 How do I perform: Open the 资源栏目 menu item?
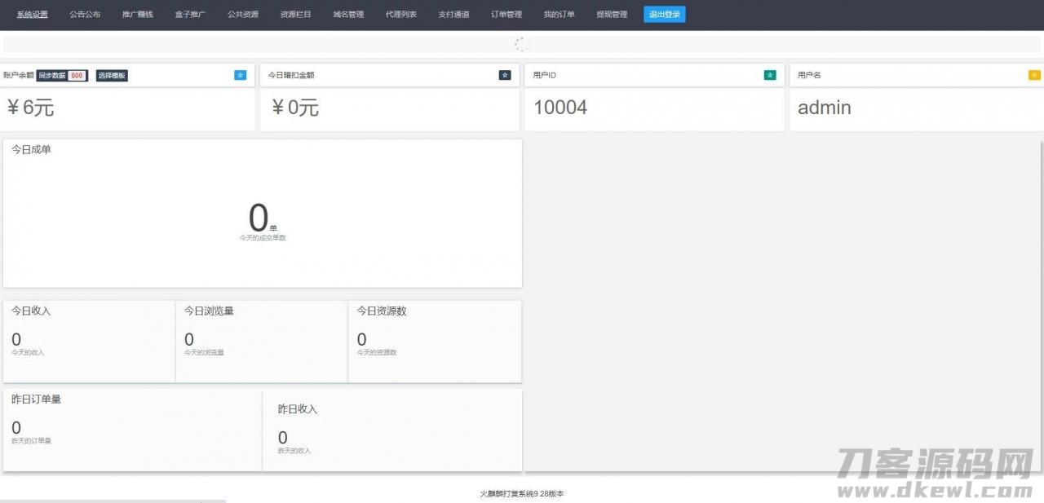(x=295, y=14)
